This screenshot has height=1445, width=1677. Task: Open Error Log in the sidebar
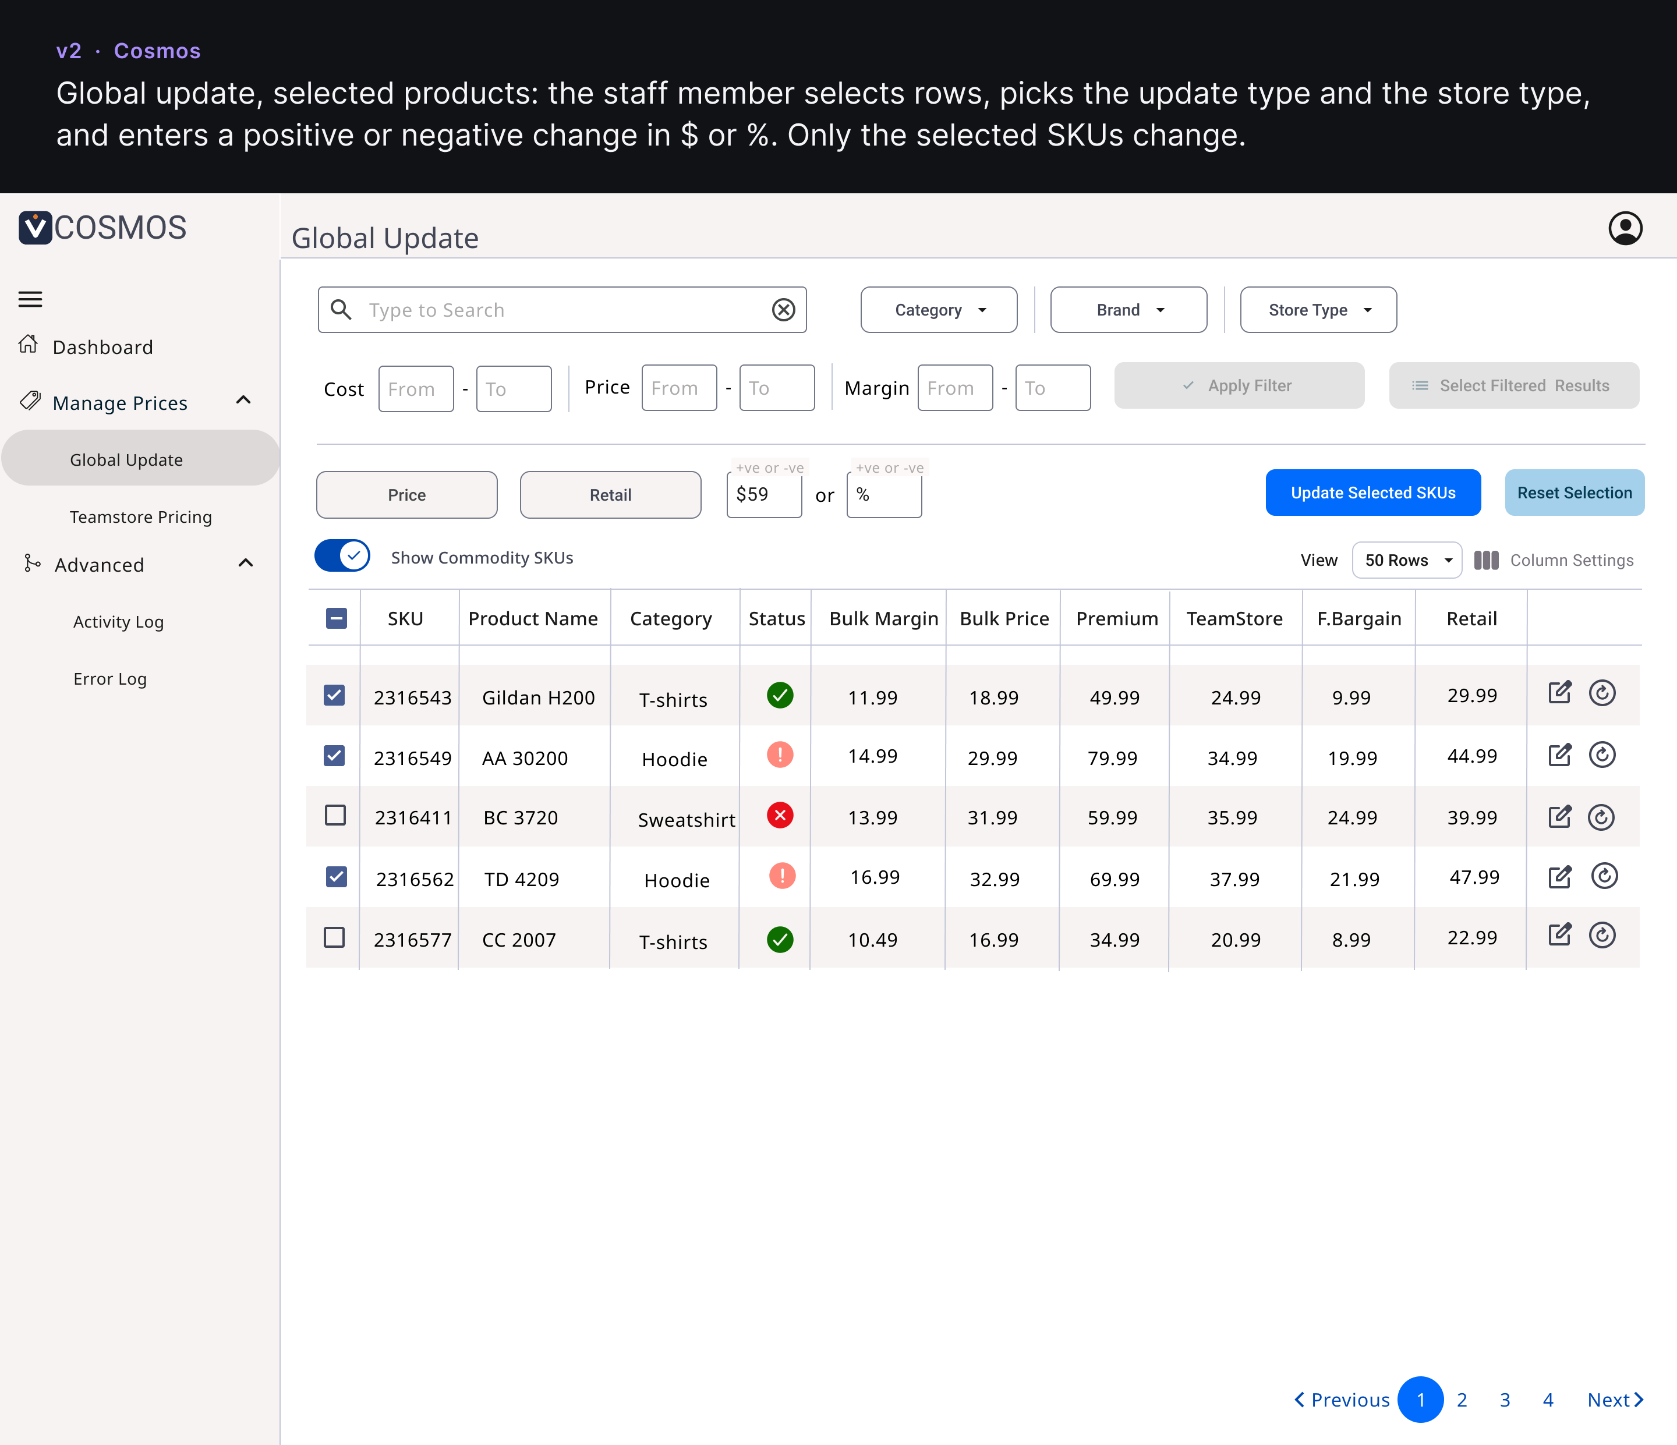click(110, 679)
